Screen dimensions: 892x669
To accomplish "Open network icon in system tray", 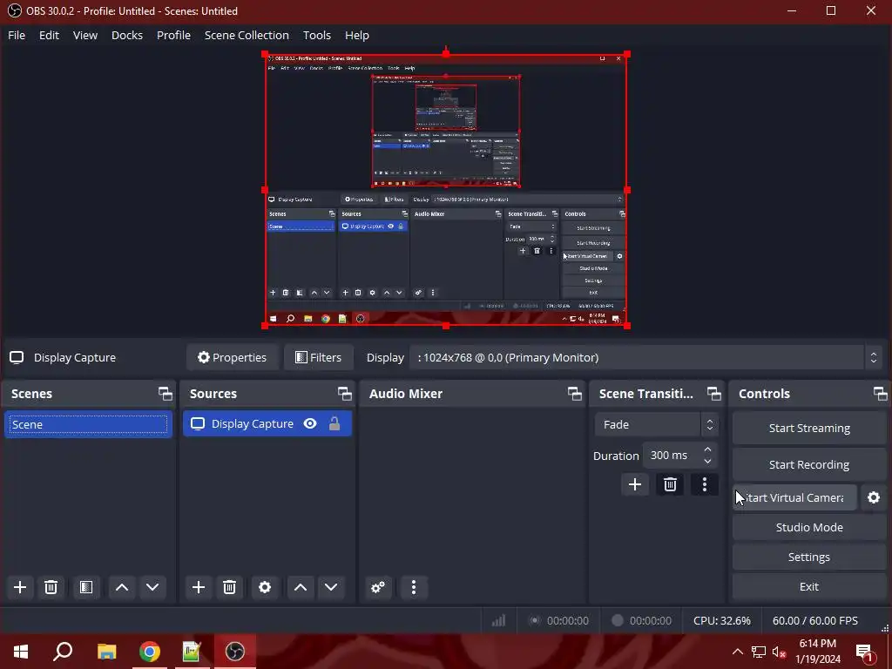I will pyautogui.click(x=759, y=652).
